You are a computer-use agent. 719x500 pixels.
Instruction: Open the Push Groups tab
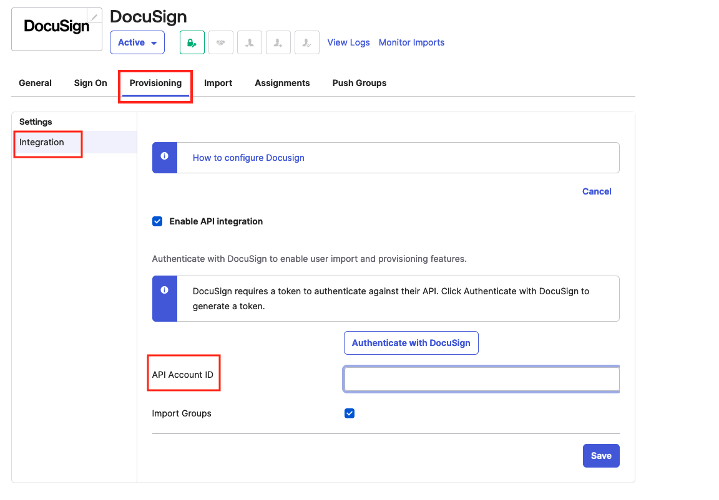pyautogui.click(x=359, y=83)
